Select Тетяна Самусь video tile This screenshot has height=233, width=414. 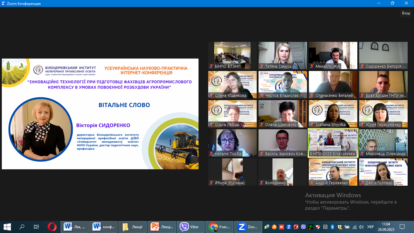click(x=282, y=56)
